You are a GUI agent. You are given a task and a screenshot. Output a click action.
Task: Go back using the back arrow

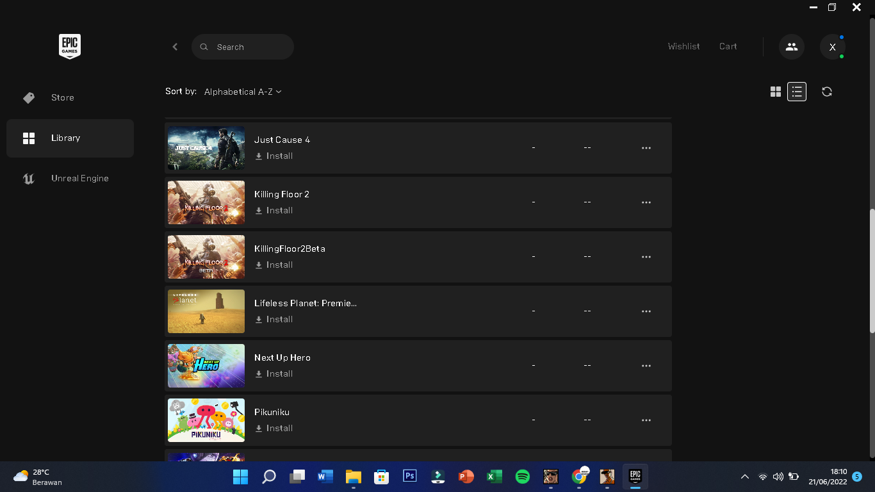point(175,47)
